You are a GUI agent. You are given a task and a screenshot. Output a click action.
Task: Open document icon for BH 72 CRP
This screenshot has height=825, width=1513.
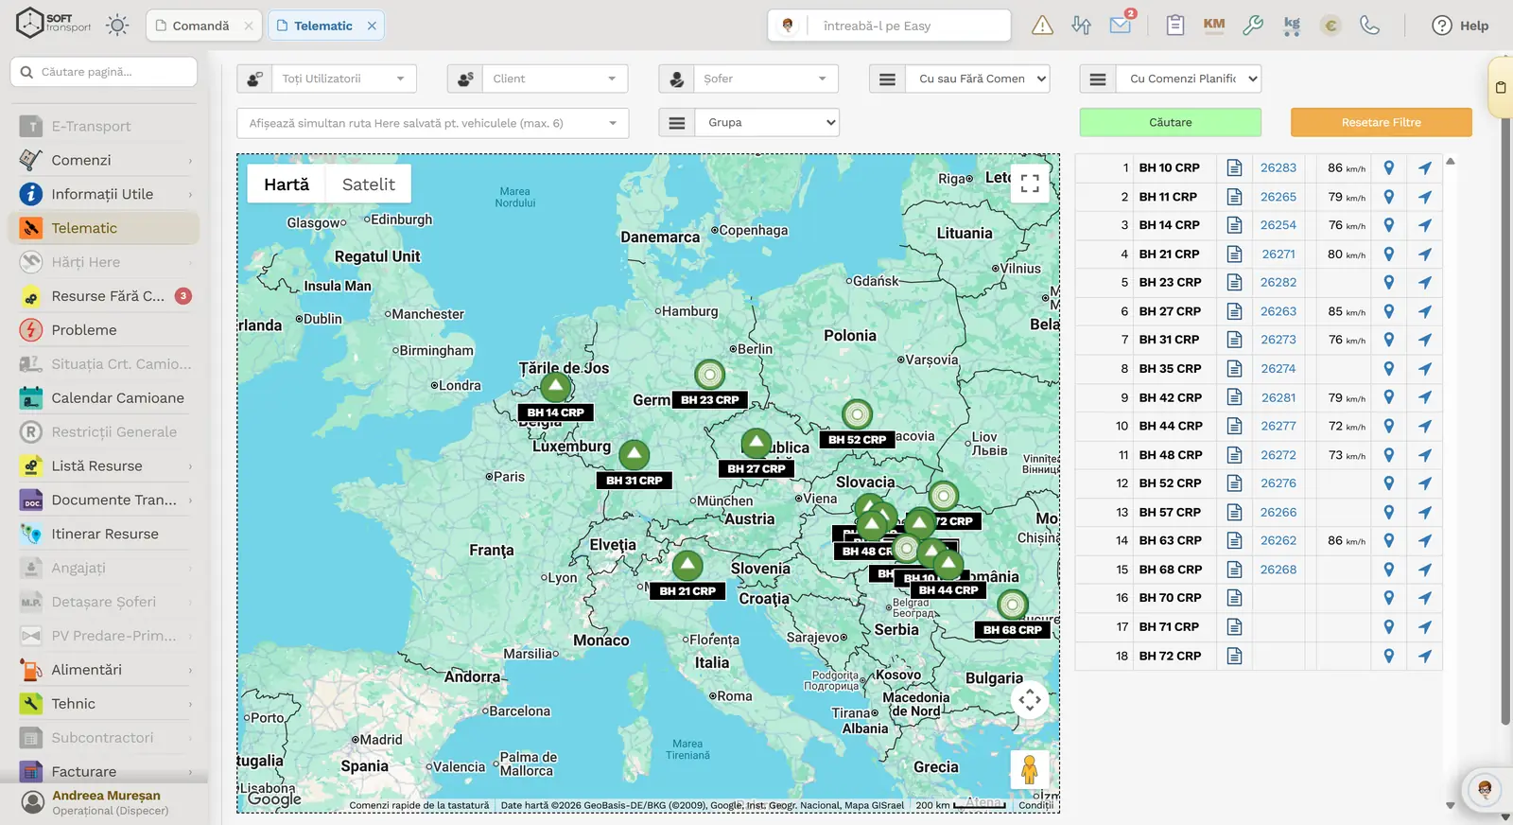pos(1234,656)
